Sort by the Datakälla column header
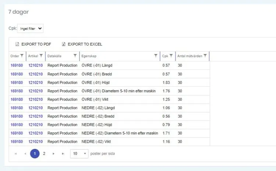 click(x=54, y=56)
